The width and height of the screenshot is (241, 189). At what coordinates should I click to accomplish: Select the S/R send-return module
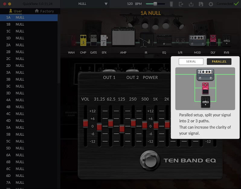pyautogui.click(x=180, y=41)
